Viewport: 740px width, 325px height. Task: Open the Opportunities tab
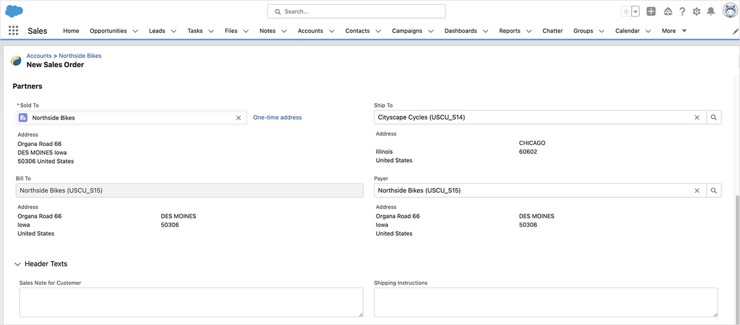(108, 31)
